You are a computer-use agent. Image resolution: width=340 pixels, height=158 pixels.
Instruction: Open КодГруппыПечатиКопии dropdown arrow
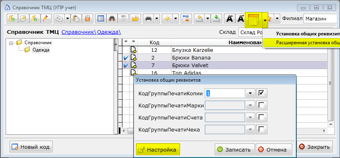(x=250, y=93)
